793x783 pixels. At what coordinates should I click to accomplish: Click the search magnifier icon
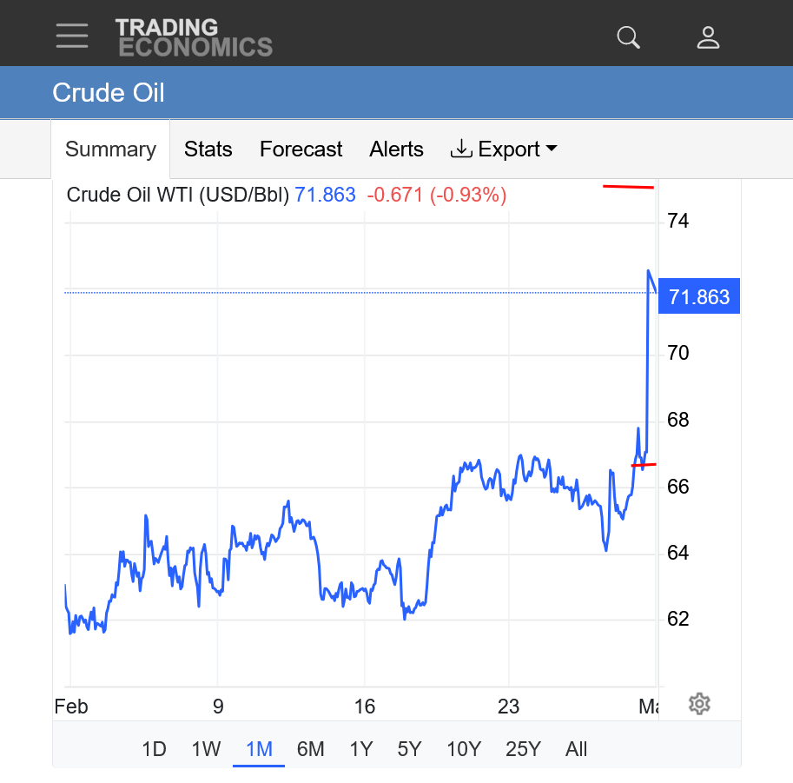tap(628, 37)
